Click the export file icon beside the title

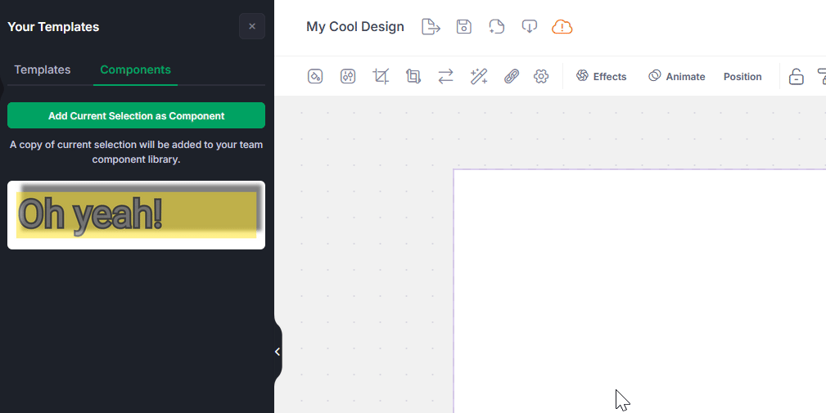[431, 27]
